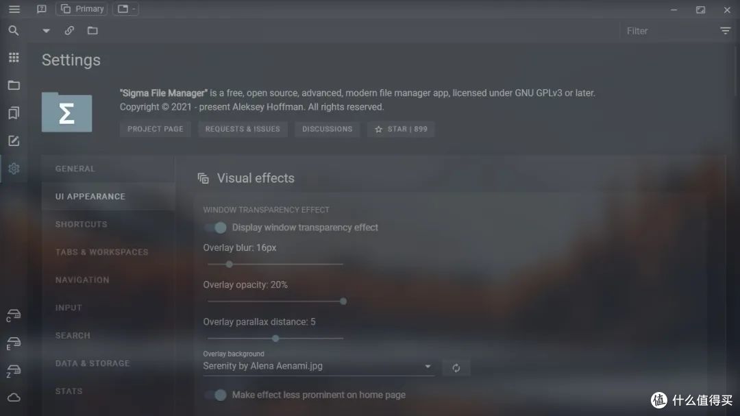This screenshot has width=740, height=416.
Task: Focus the Filter input field
Action: [667, 31]
